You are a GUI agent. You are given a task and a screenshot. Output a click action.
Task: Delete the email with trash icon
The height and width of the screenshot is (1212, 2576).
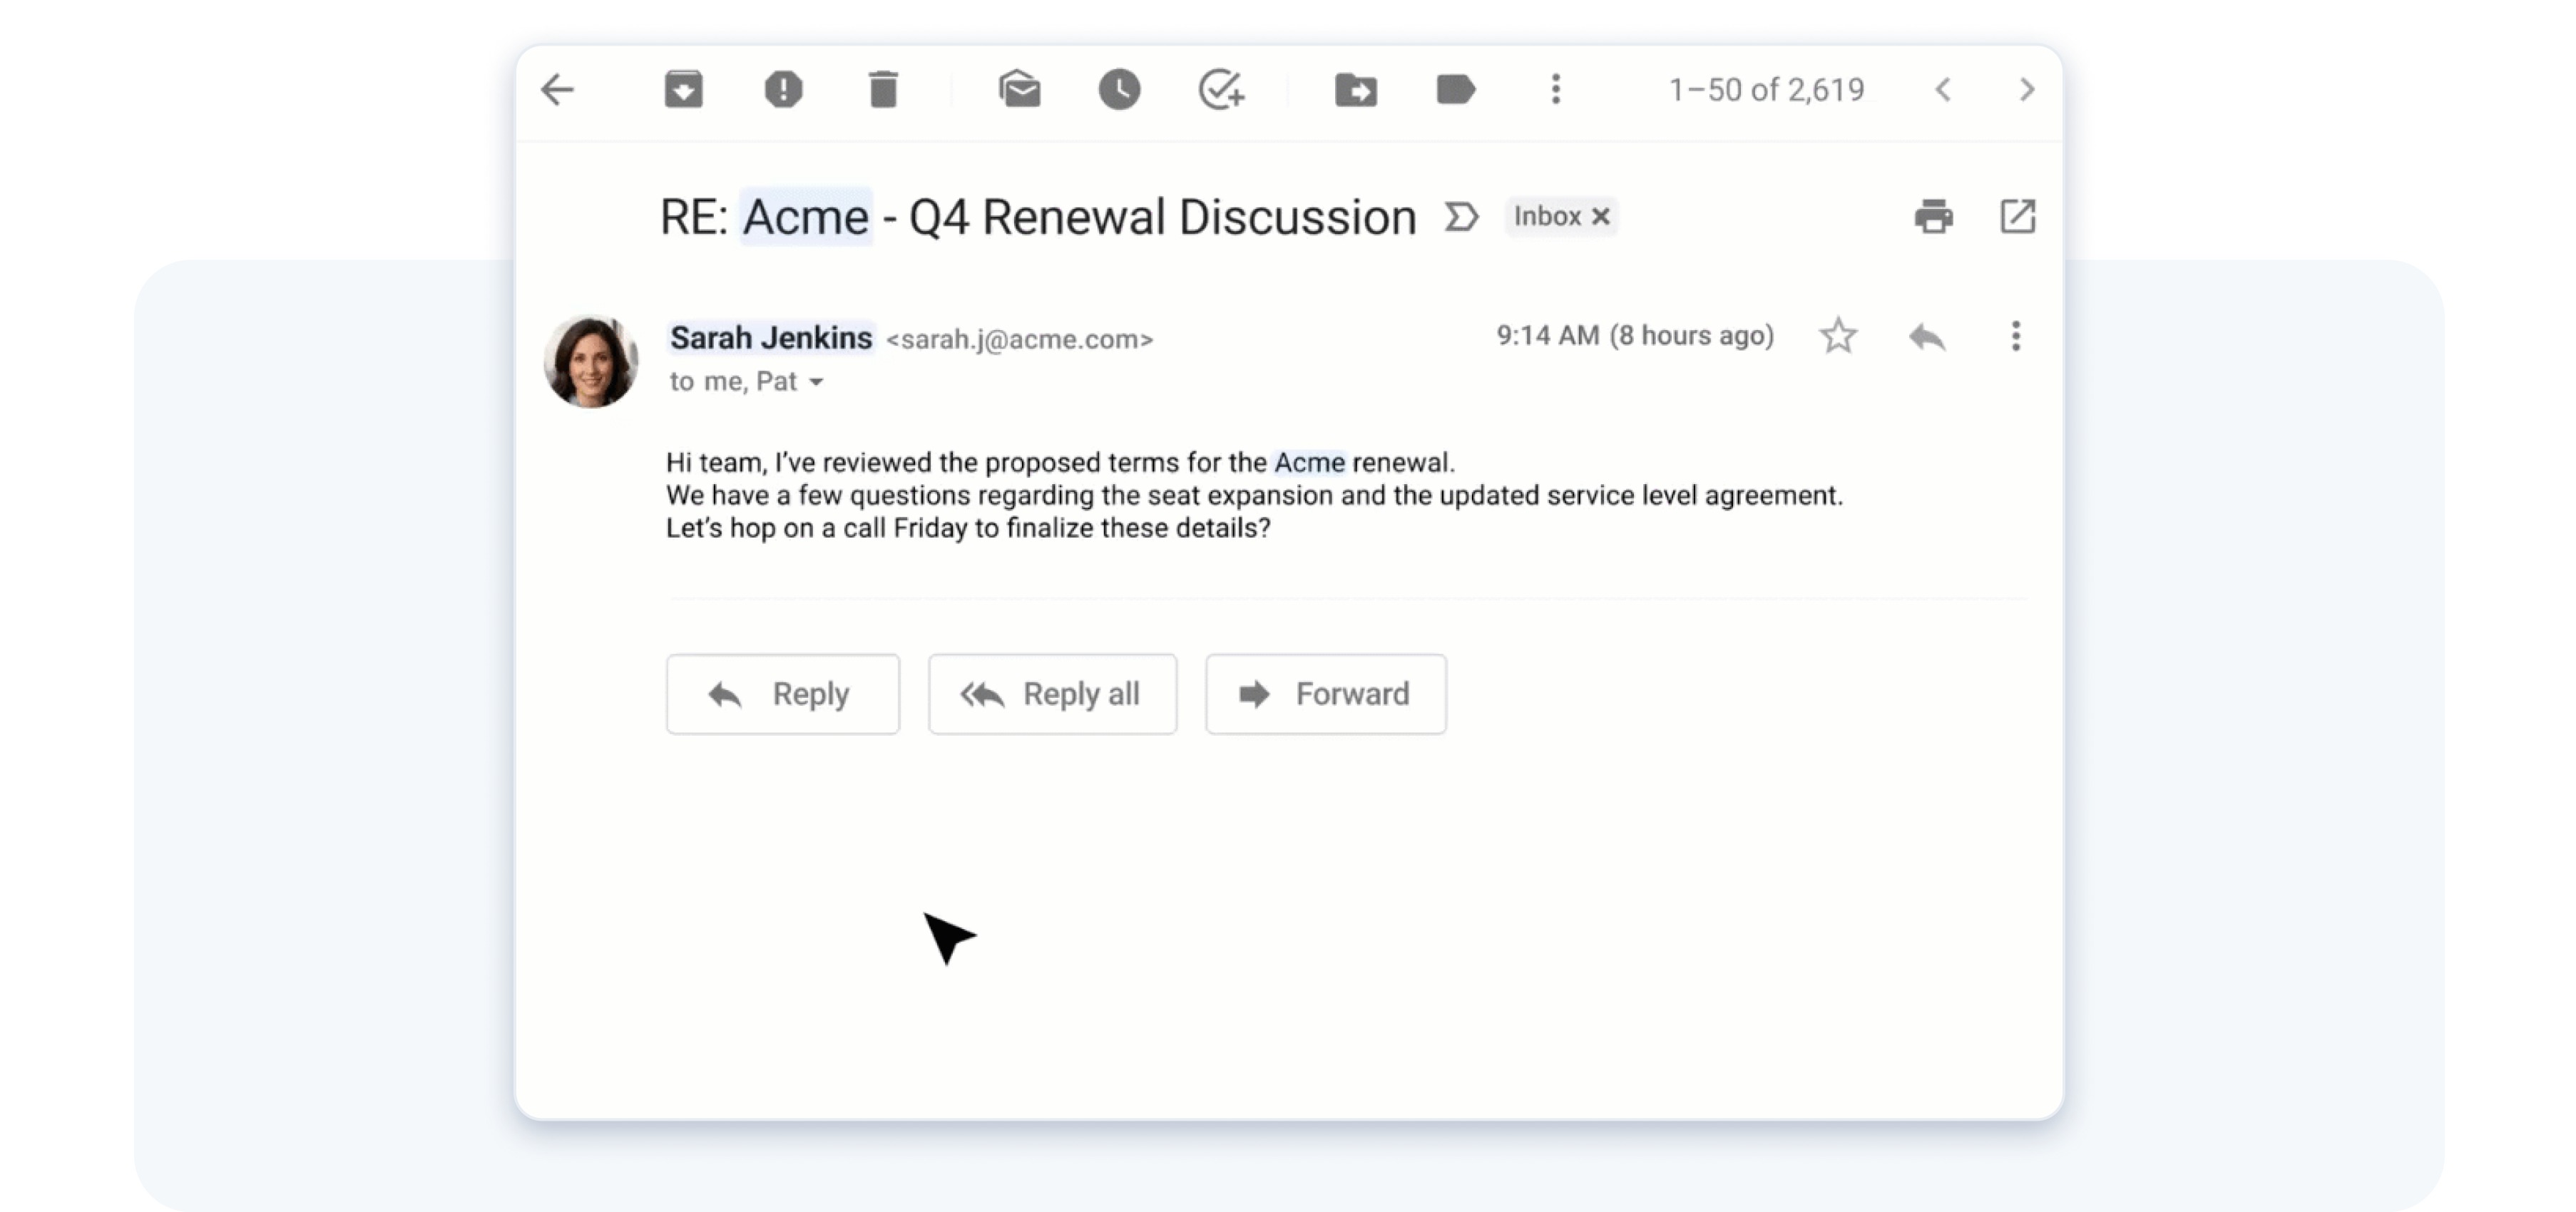(x=883, y=89)
